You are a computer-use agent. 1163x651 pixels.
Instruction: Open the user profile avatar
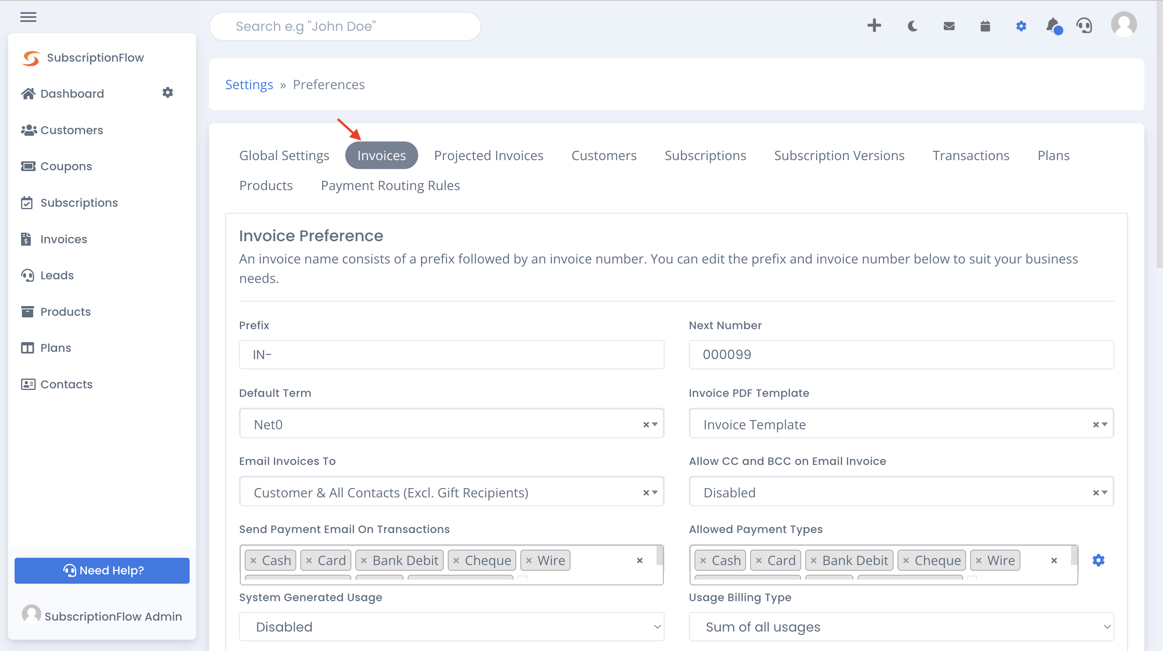pos(1124,24)
